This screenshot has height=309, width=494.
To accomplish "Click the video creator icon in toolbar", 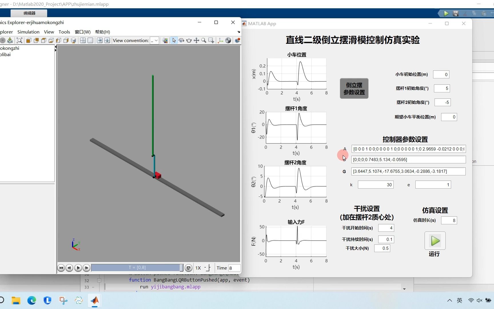I will click(x=237, y=40).
